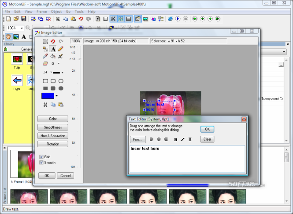Toggle Bold in Text Editor
The image size is (293, 214).
(175, 139)
